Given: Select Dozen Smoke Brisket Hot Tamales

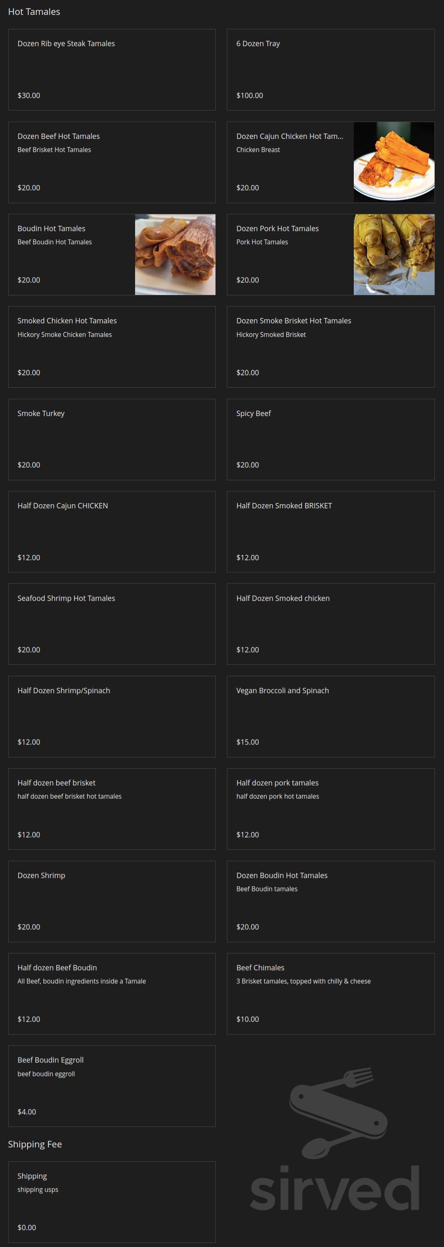Looking at the screenshot, I should (331, 346).
